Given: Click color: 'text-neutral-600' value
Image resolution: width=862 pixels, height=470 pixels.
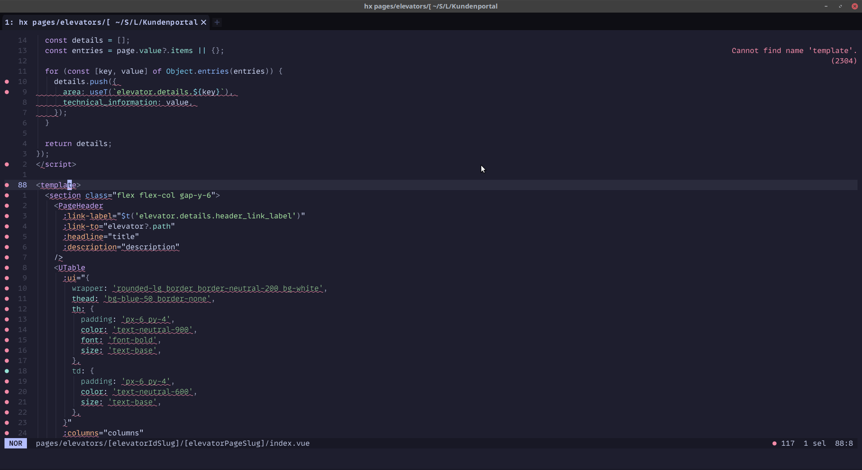Looking at the screenshot, I should [x=153, y=392].
